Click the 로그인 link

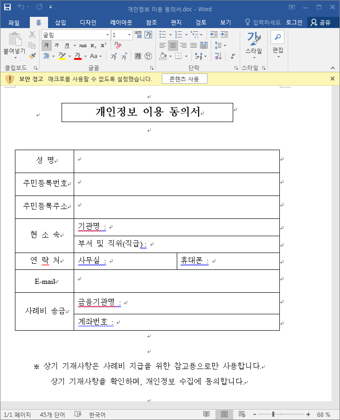coord(294,22)
